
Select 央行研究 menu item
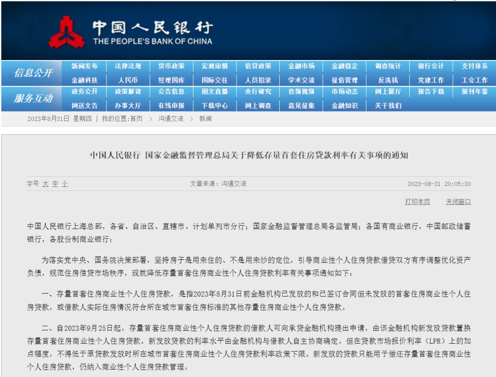258,91
